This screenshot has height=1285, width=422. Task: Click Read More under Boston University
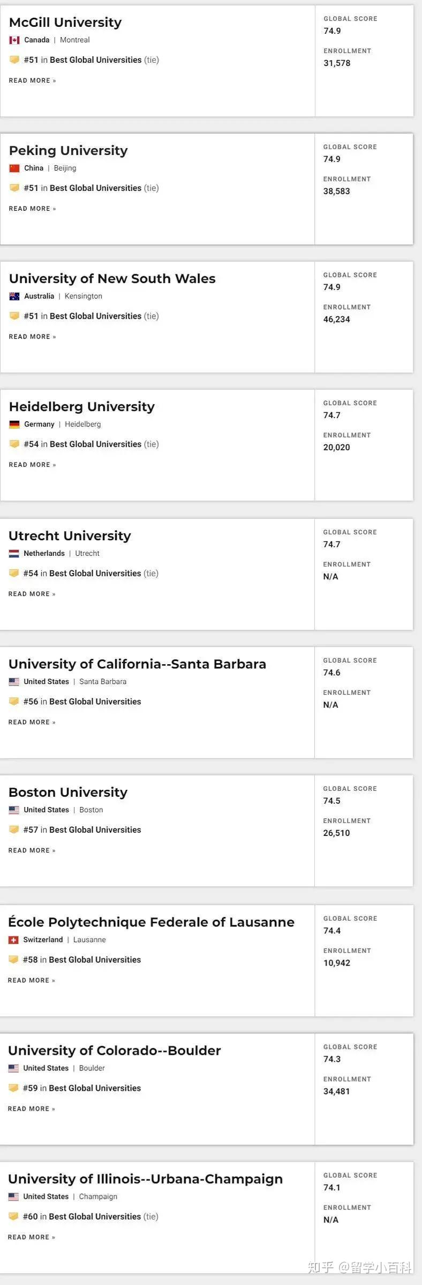[x=32, y=850]
